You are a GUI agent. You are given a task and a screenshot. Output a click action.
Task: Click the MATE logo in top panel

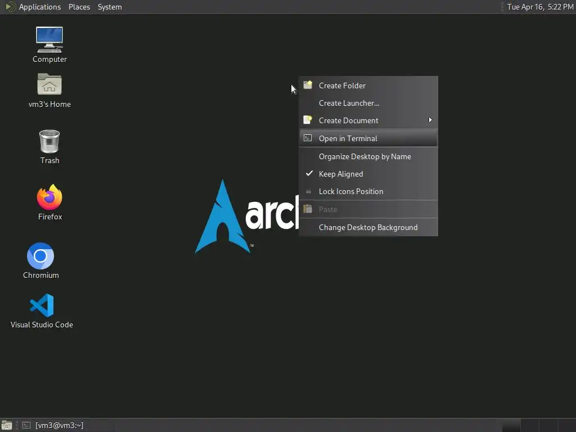point(10,7)
